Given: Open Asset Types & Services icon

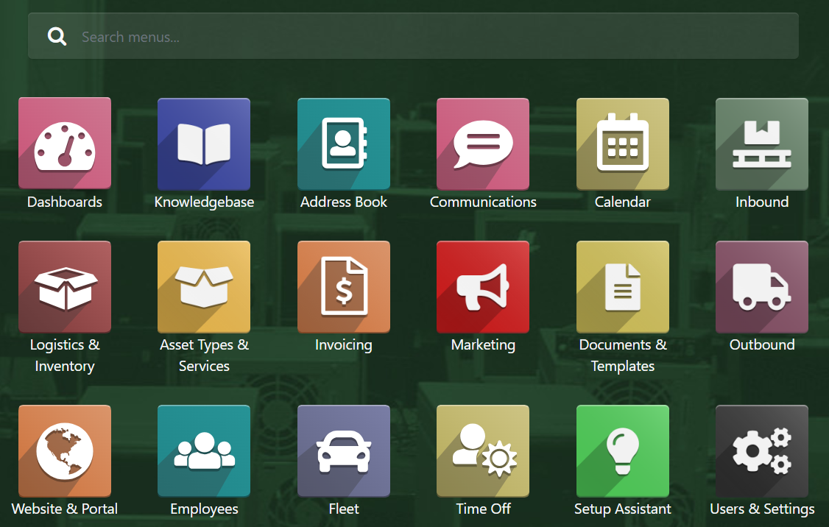Looking at the screenshot, I should (x=204, y=286).
